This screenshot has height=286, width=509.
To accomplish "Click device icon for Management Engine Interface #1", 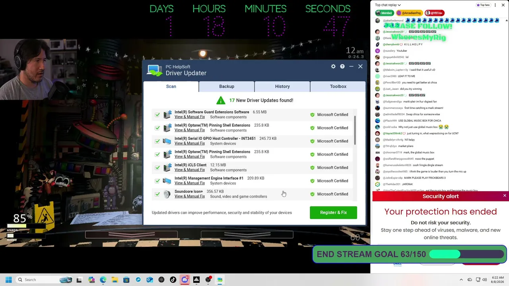I will (x=167, y=181).
